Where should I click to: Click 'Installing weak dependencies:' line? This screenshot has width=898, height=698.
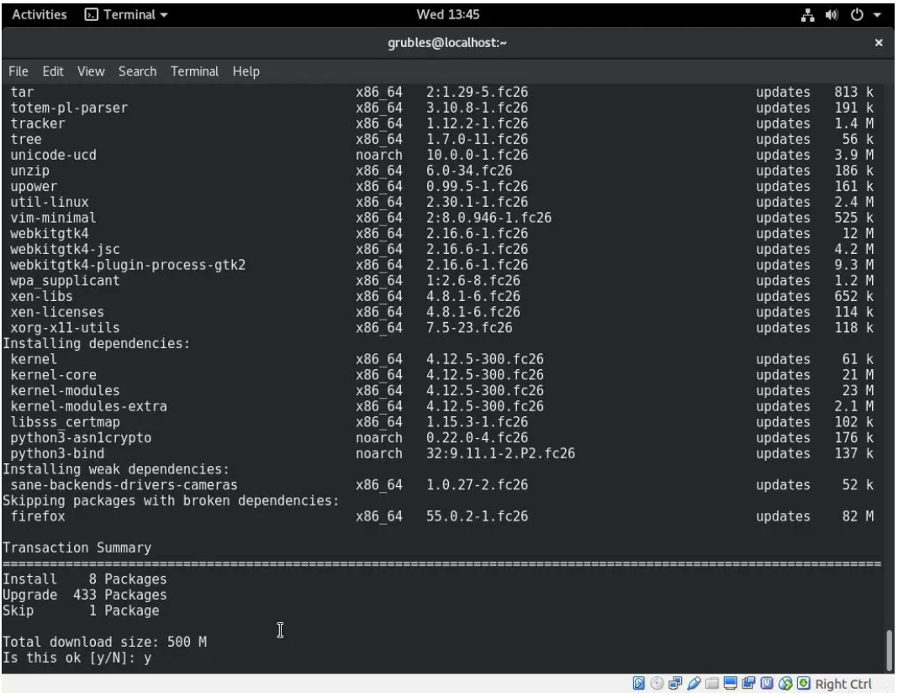click(116, 469)
